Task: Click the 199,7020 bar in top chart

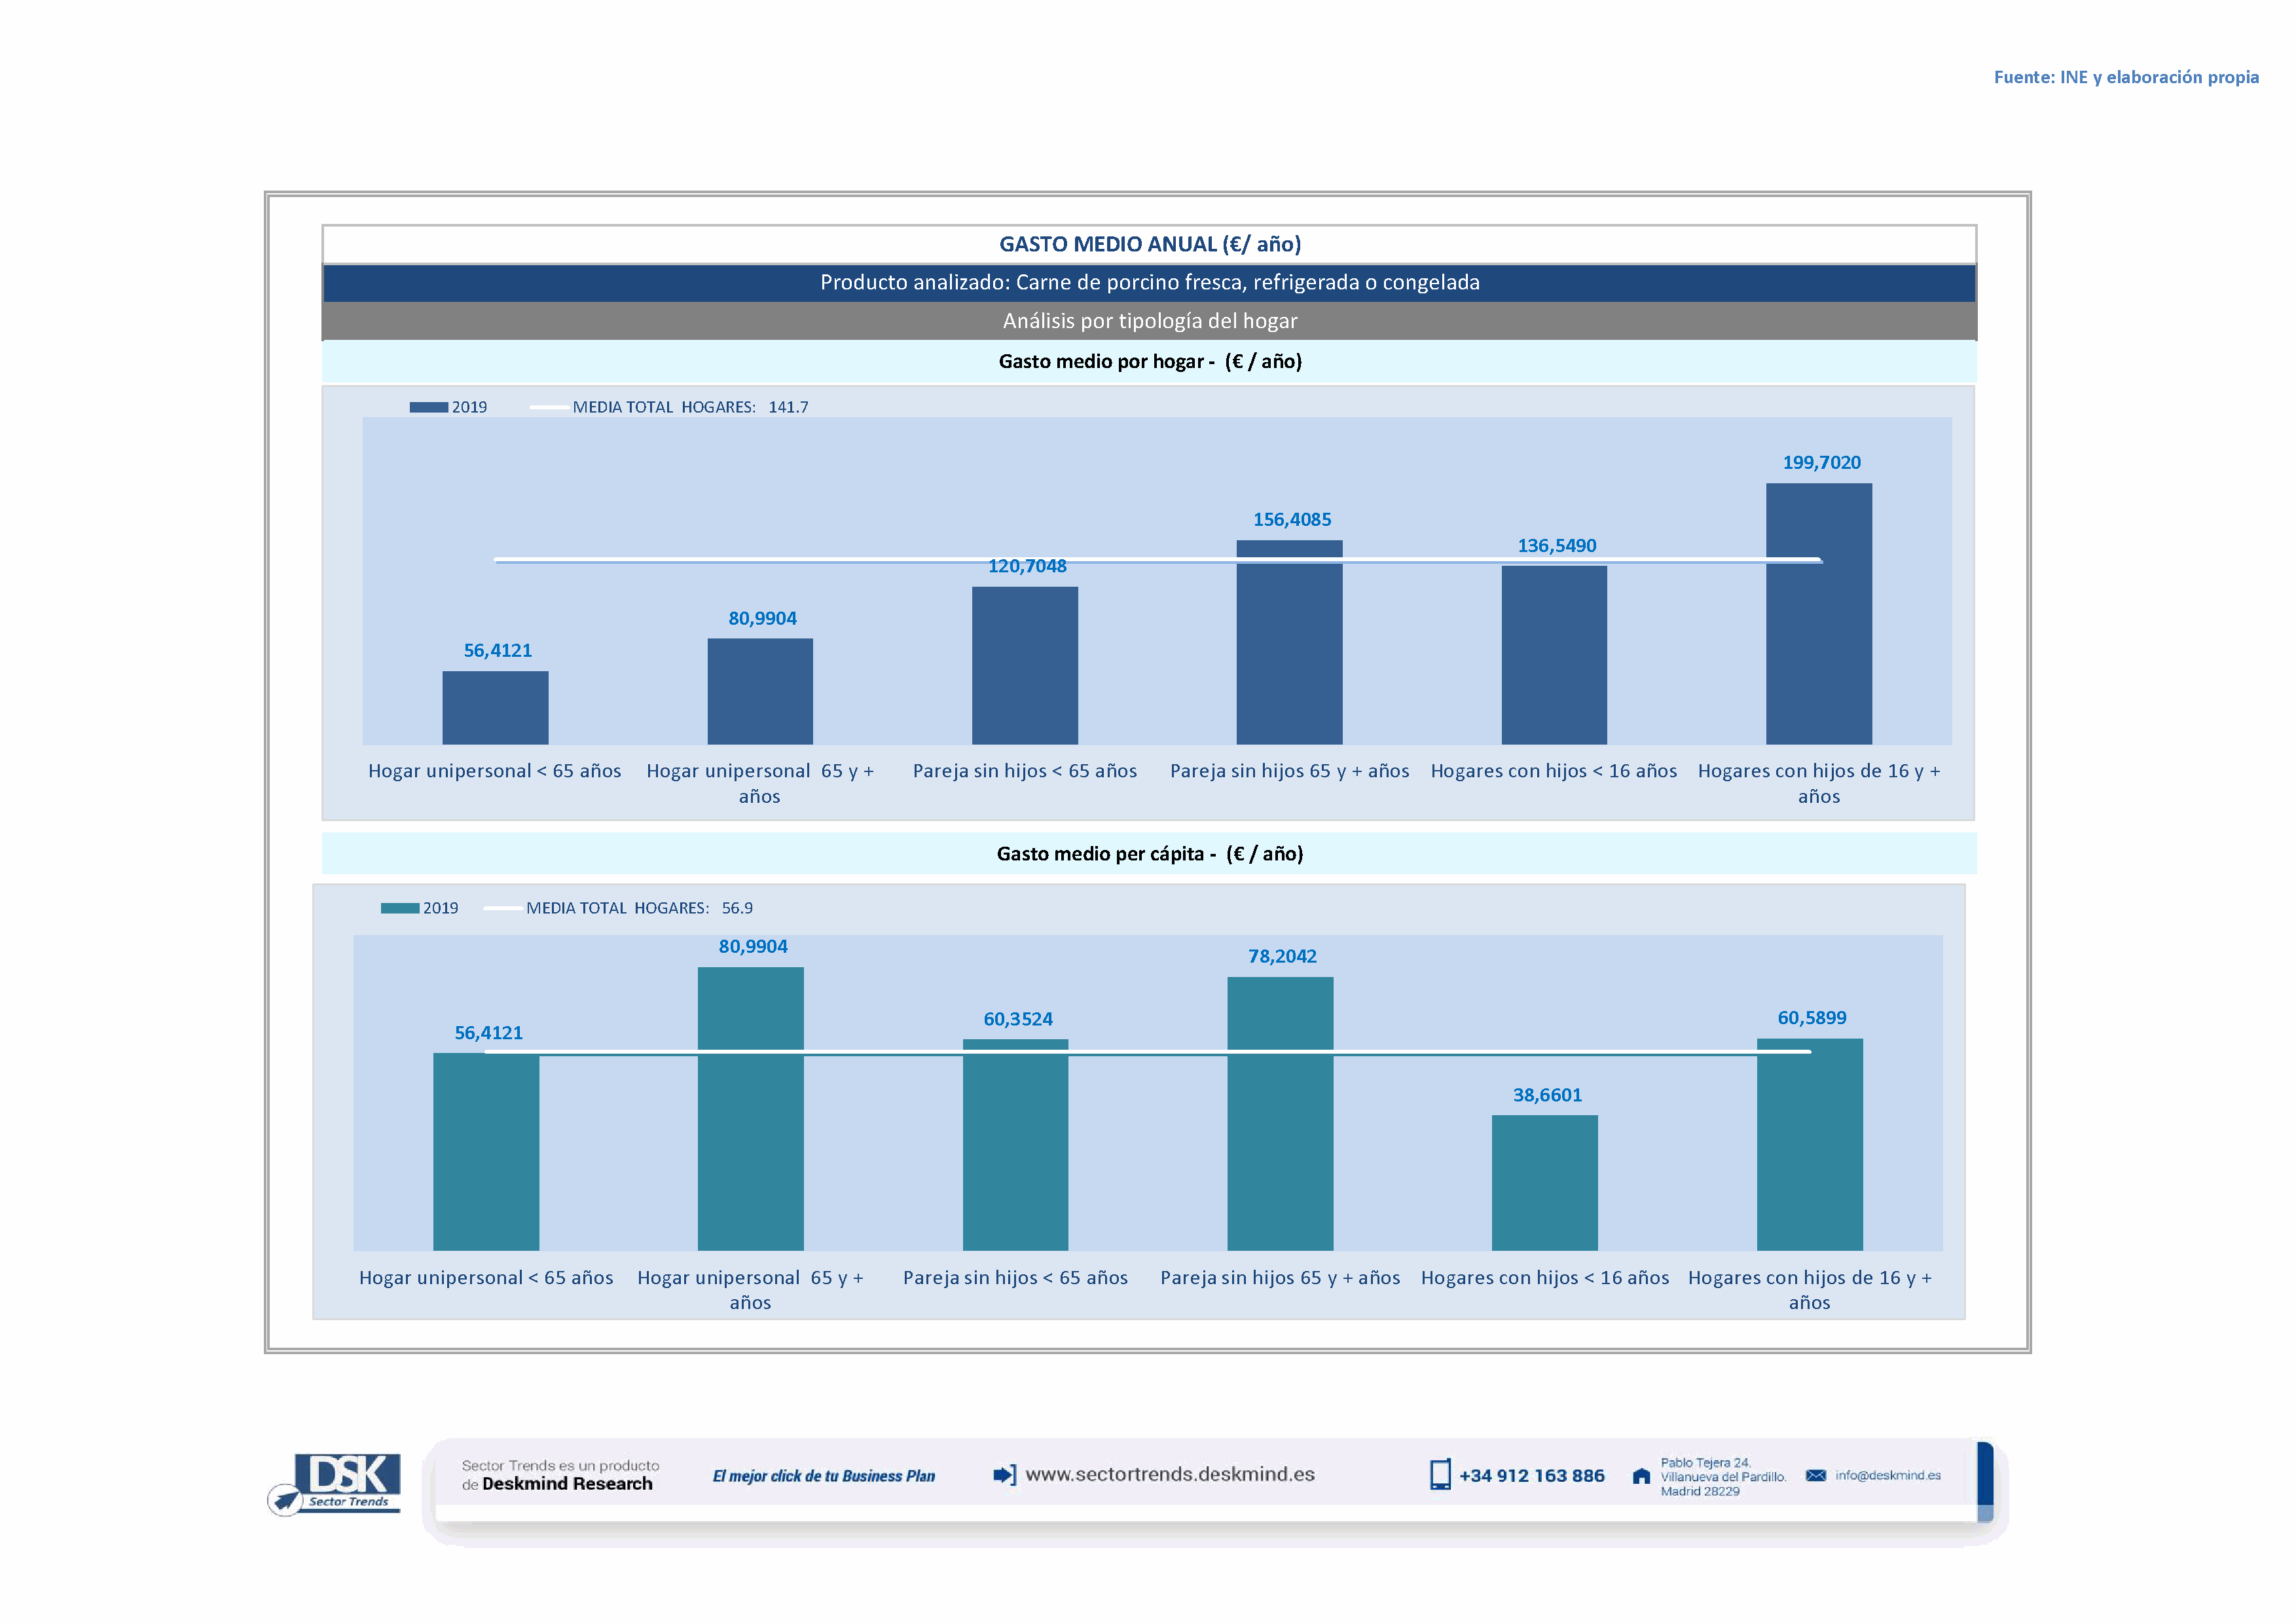Action: click(1818, 614)
